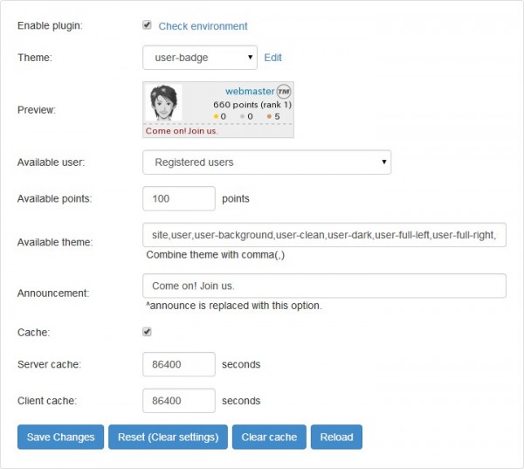Click the webmaster avatar image in preview

163,104
